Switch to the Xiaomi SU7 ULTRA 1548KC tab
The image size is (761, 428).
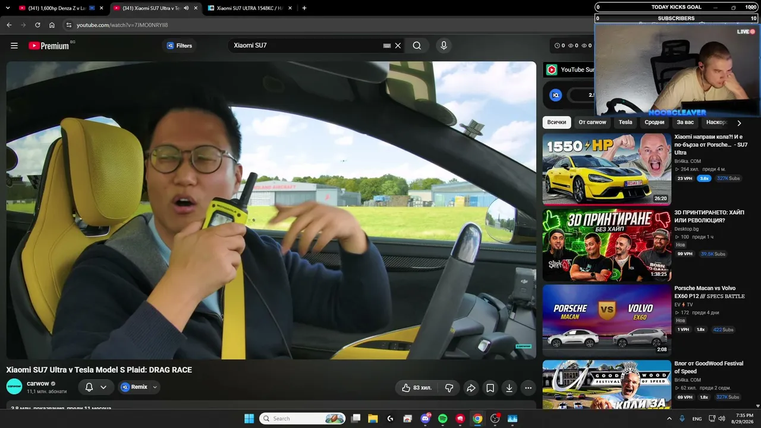coord(250,8)
